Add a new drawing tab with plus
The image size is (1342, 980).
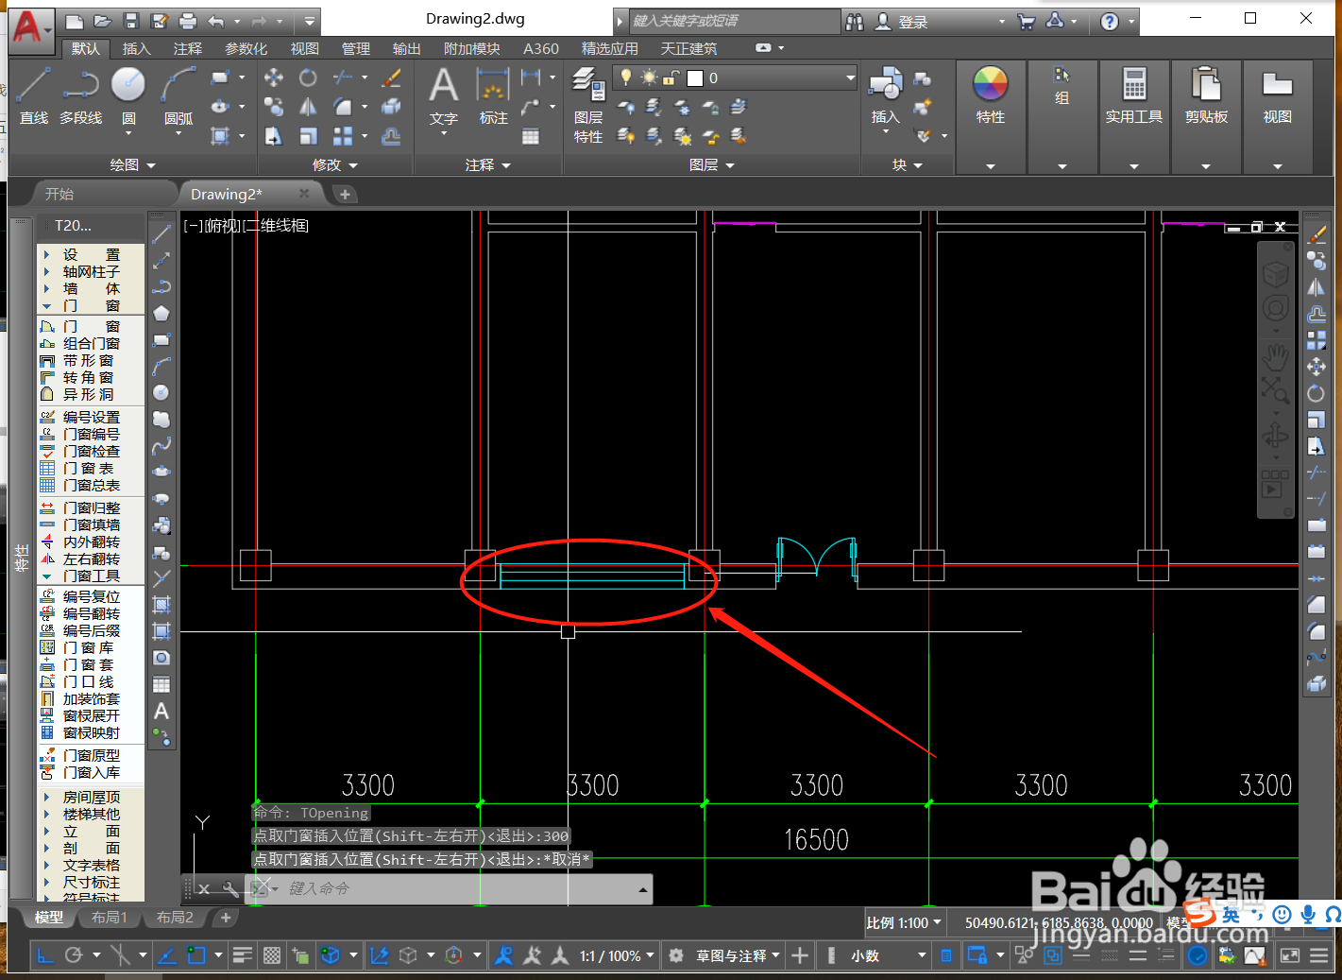345,194
